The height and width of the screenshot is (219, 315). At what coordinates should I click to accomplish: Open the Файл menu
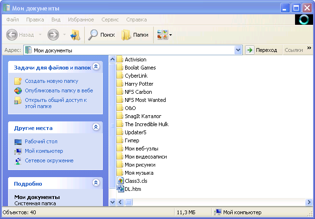pyautogui.click(x=12, y=20)
